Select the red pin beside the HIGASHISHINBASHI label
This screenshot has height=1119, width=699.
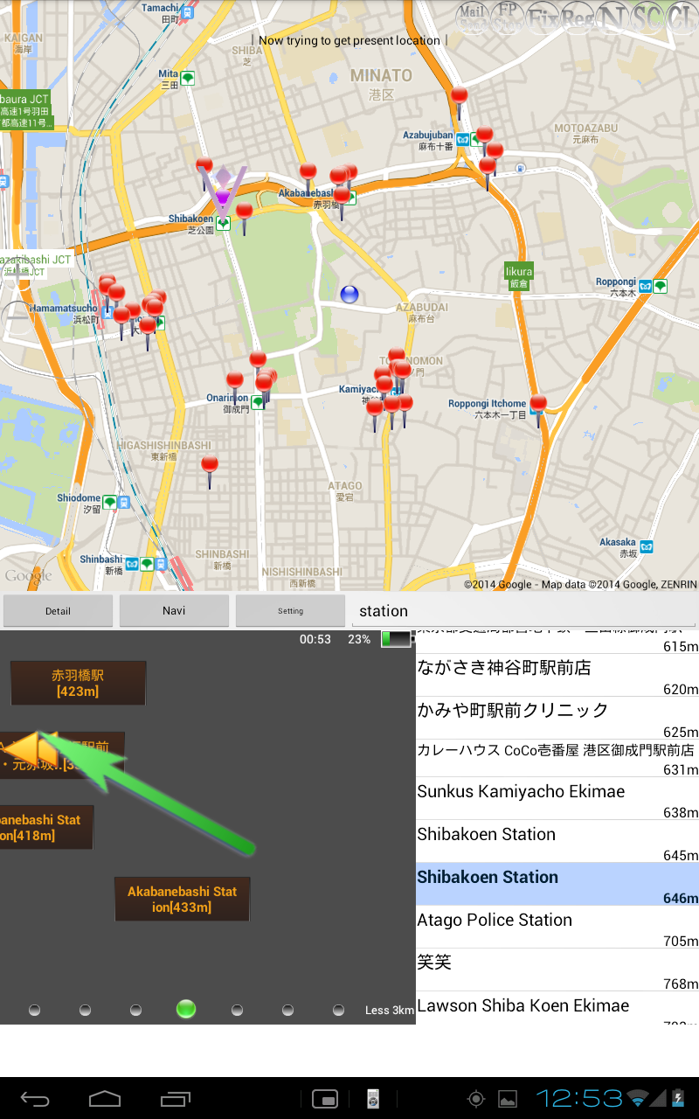tap(210, 470)
